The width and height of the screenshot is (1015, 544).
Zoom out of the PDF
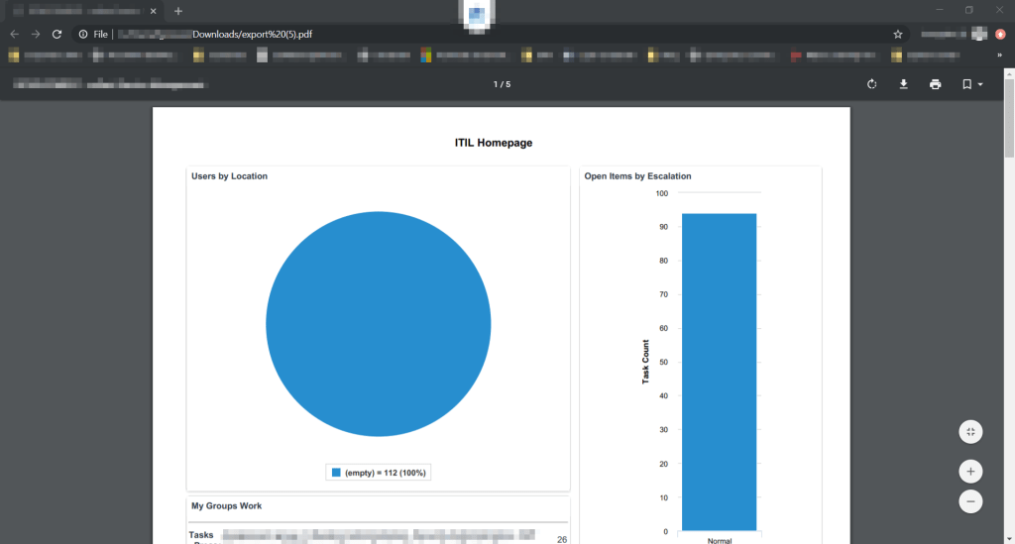point(970,501)
